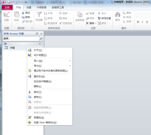Open the Customize Quick Access Toolbar dropdown

pyautogui.click(x=26, y=2)
